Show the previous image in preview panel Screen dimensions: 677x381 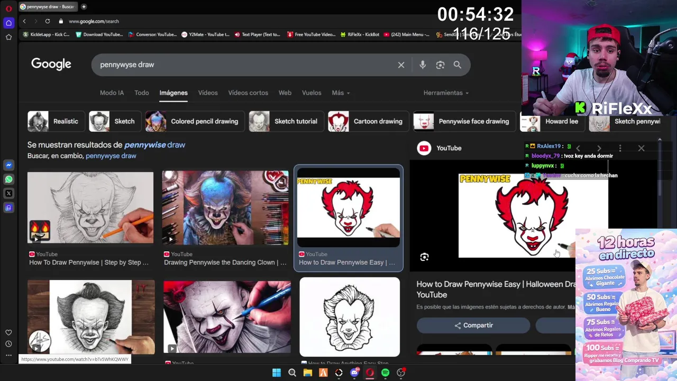point(578,148)
